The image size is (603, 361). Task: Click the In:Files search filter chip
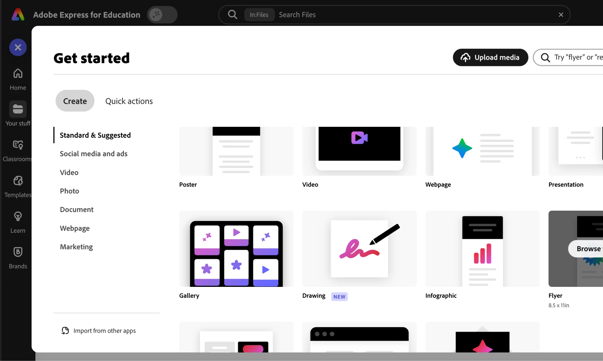pyautogui.click(x=259, y=15)
